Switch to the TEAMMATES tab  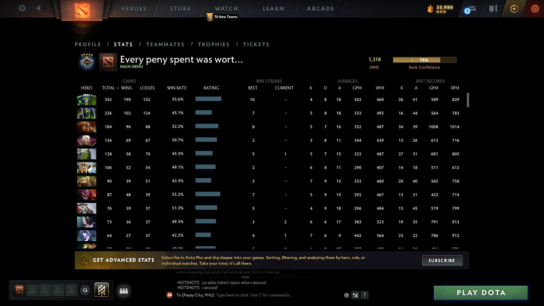point(165,45)
